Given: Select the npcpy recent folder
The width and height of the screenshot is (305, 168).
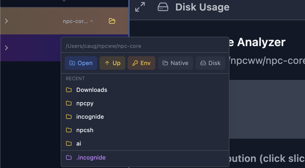Looking at the screenshot, I should pyautogui.click(x=145, y=103).
